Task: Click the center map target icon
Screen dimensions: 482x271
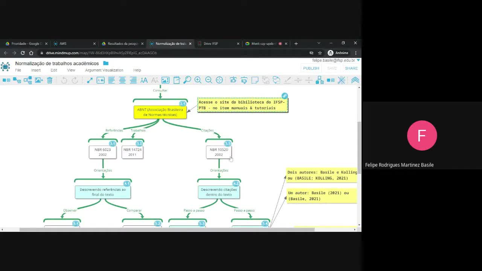Action: tap(220, 80)
